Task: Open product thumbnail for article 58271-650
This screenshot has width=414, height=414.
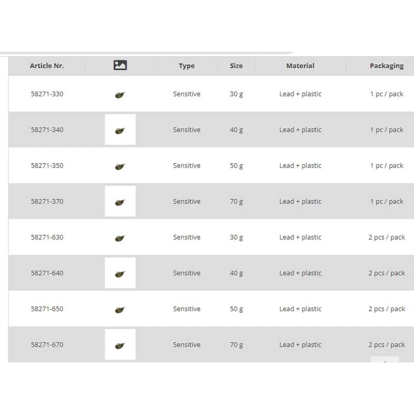Action: [x=120, y=310]
